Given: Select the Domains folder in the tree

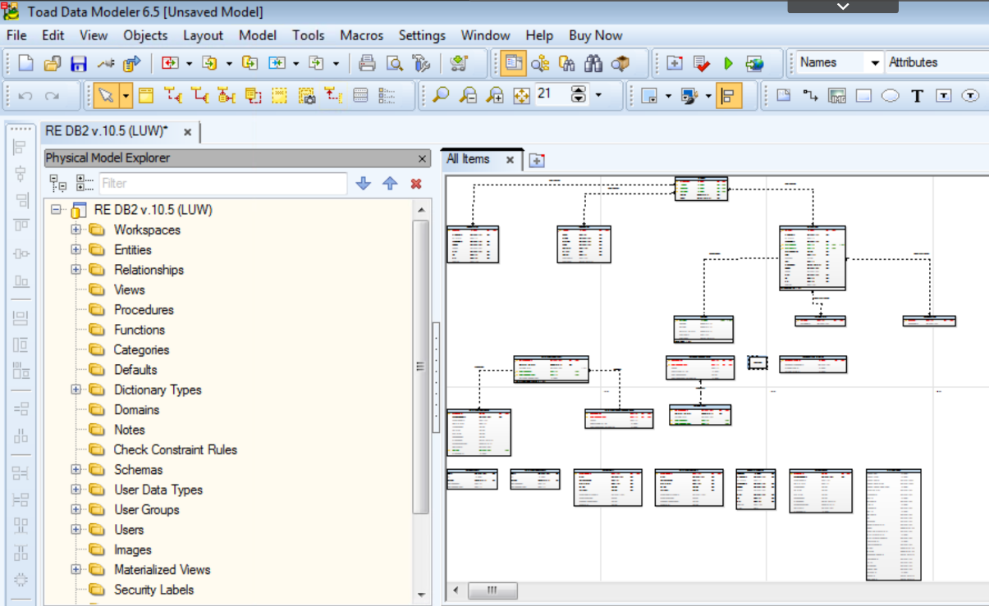Looking at the screenshot, I should [x=136, y=409].
